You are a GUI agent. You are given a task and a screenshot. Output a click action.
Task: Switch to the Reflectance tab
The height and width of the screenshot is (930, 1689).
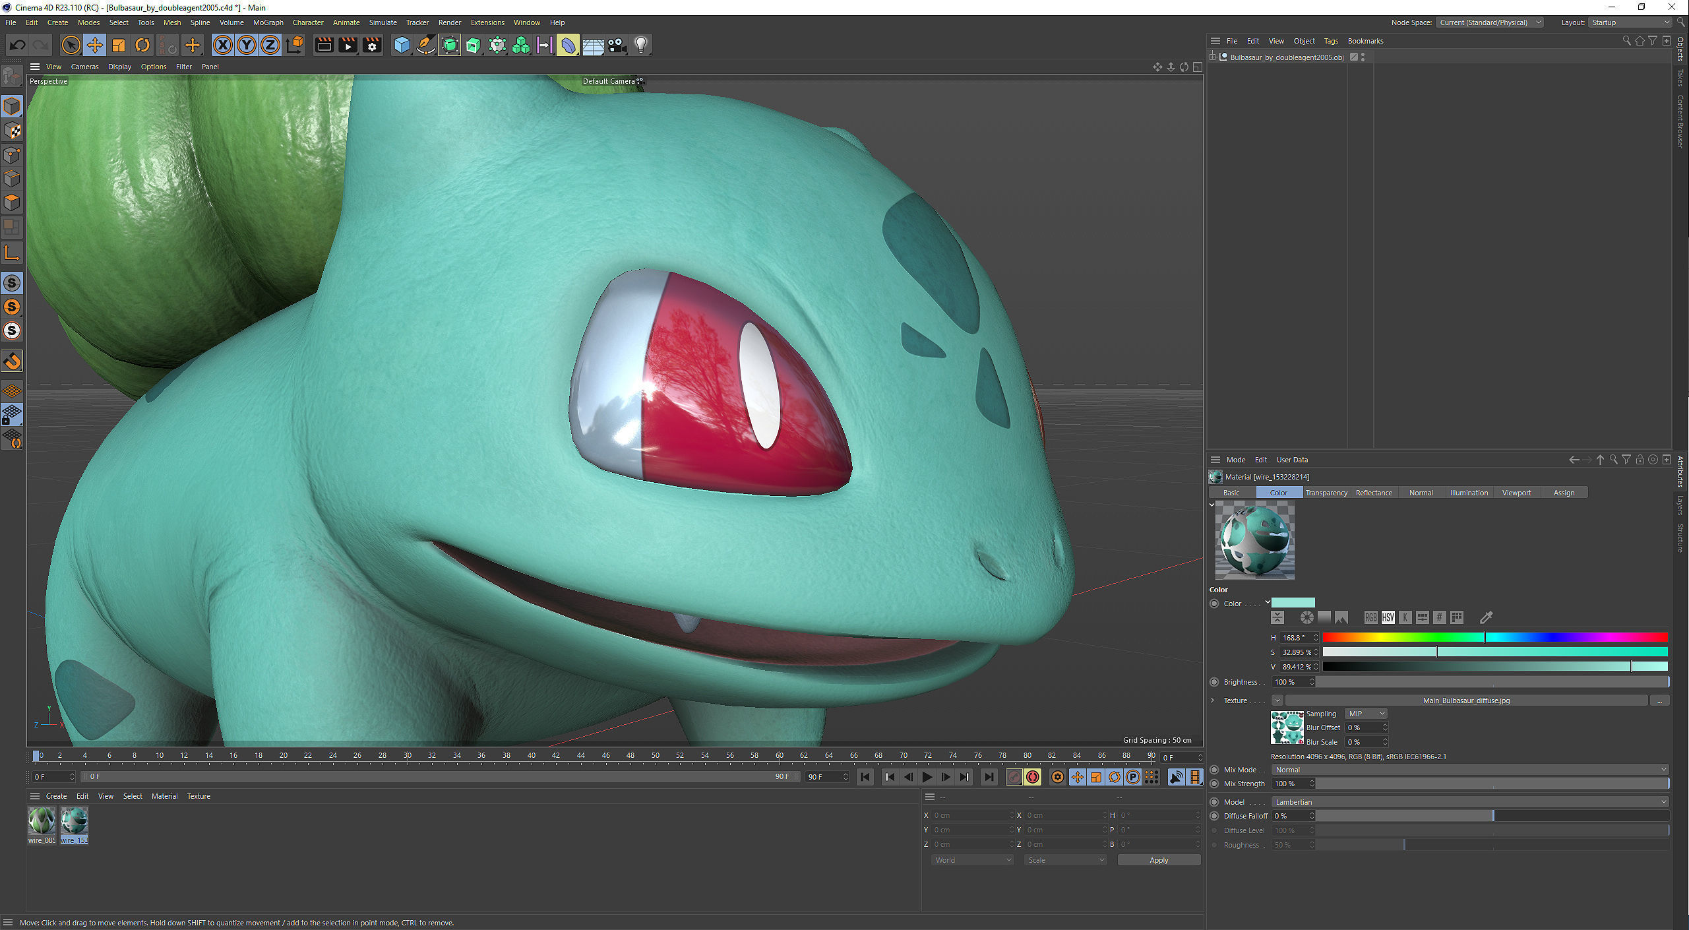1374,493
